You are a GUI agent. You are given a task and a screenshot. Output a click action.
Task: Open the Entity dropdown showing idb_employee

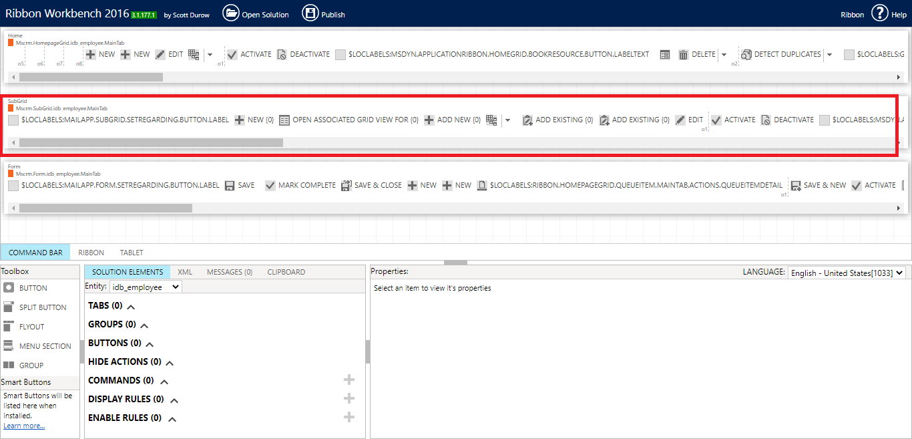point(145,286)
